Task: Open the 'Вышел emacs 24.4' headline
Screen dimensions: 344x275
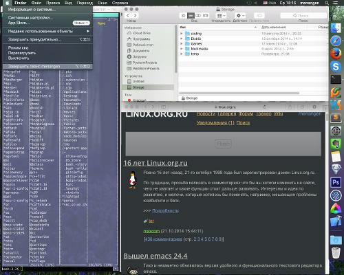Action: pos(155,256)
